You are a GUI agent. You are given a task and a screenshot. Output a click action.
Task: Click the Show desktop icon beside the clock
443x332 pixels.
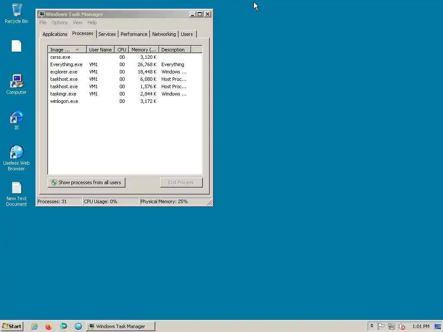(438, 326)
